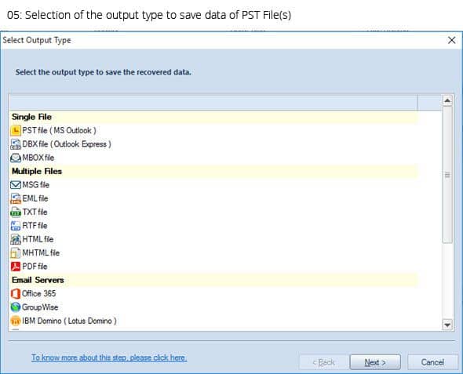Viewport: 463px width, 374px height.
Task: Click the Multiple Files group header
Action: point(213,172)
